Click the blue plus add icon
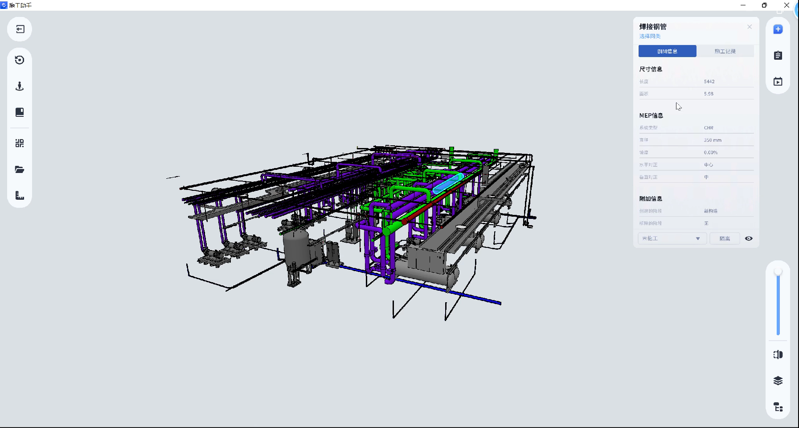This screenshot has height=428, width=799. pyautogui.click(x=778, y=29)
